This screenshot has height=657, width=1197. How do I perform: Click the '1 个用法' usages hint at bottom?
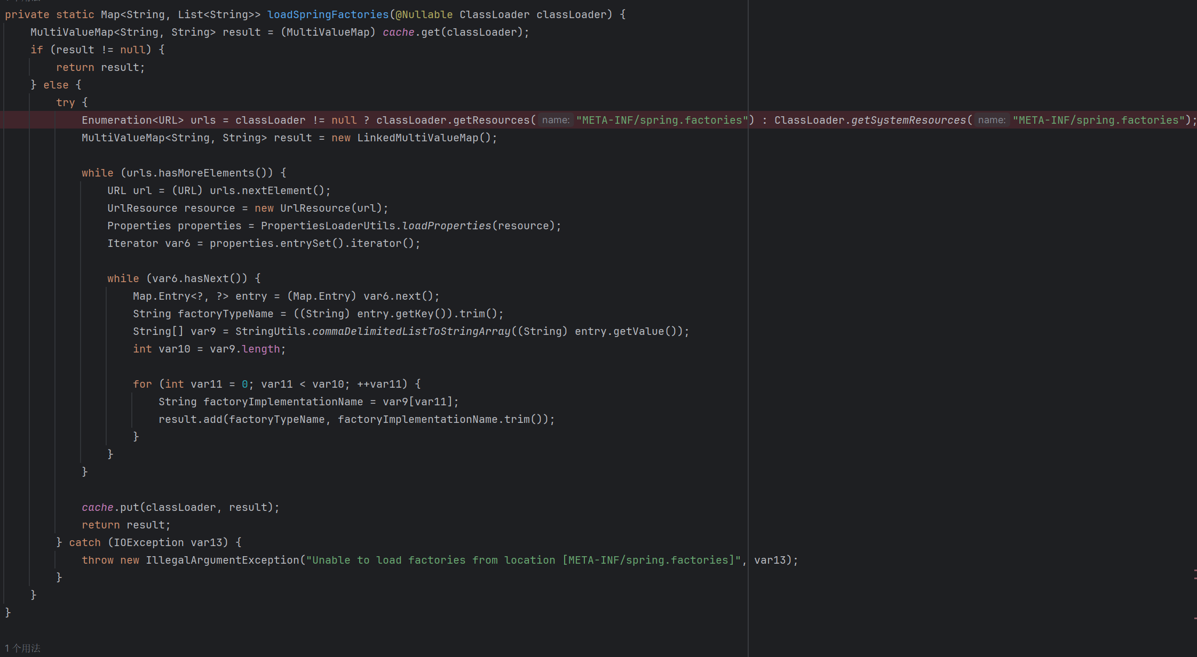click(x=22, y=648)
